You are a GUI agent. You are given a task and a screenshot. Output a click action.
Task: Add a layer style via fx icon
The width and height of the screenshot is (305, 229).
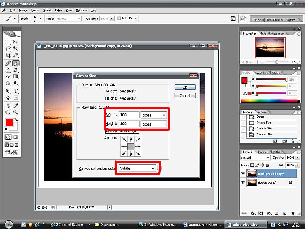[253, 213]
